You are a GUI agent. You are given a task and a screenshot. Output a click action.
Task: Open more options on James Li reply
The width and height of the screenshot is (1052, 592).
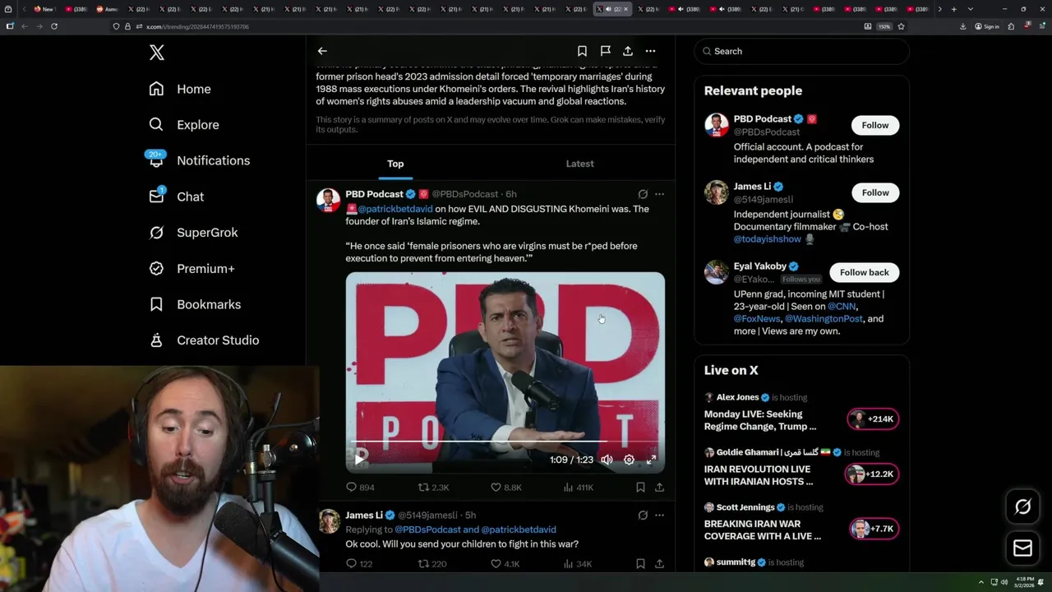[x=659, y=516]
